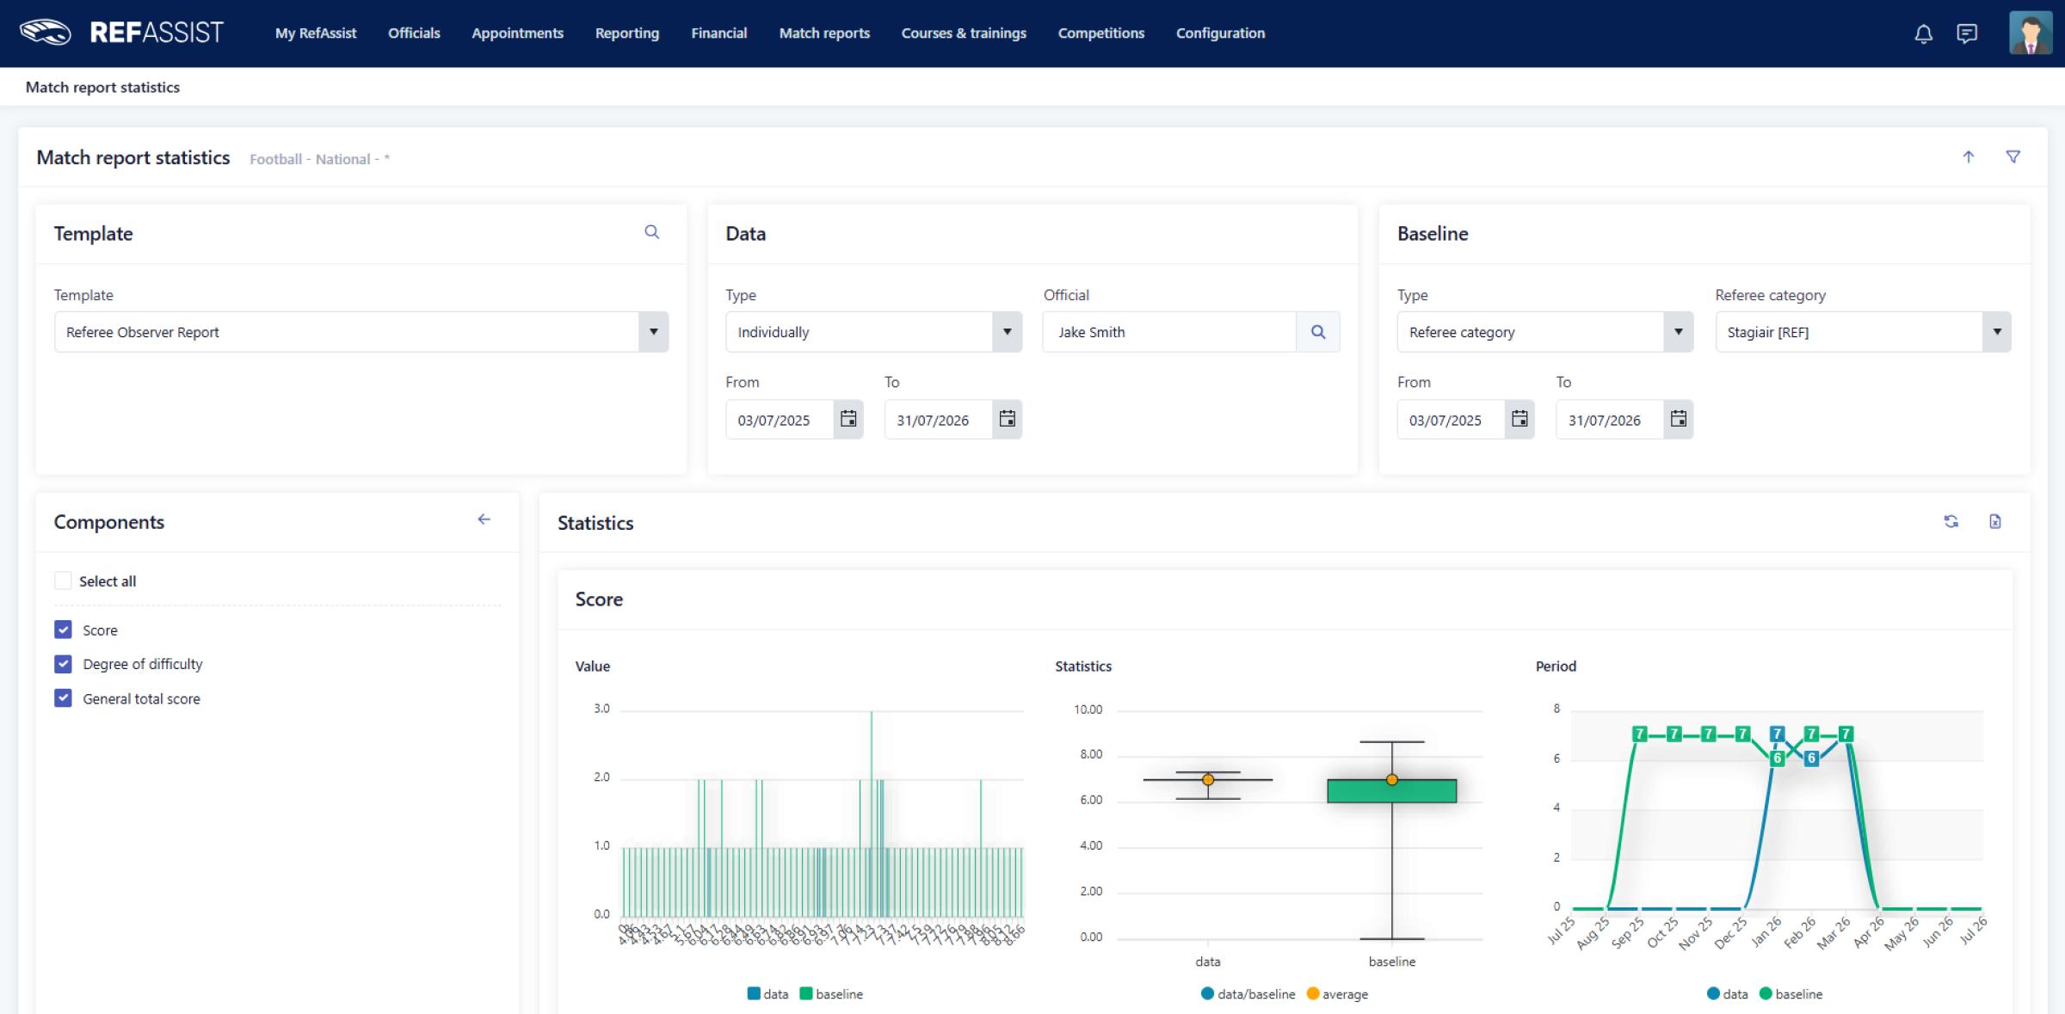Viewport: 2065px width, 1014px height.
Task: Click the collapse up-arrow icon
Action: 1968,157
